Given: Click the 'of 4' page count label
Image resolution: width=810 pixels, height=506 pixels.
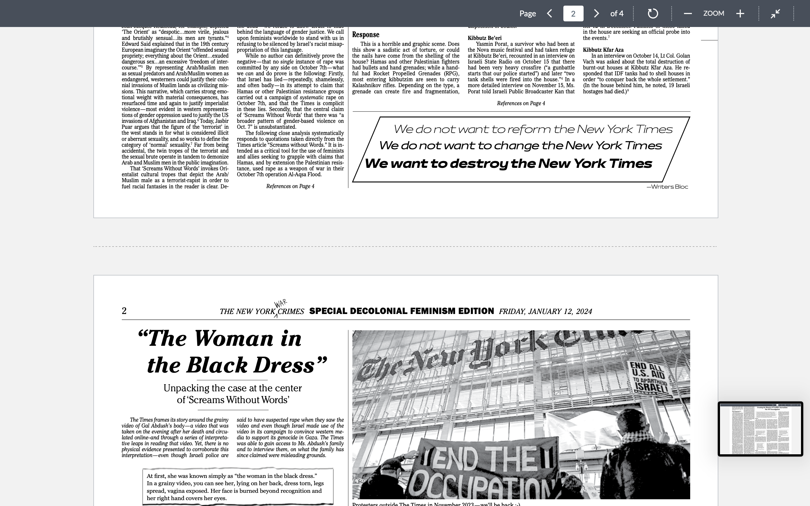Looking at the screenshot, I should 616,13.
